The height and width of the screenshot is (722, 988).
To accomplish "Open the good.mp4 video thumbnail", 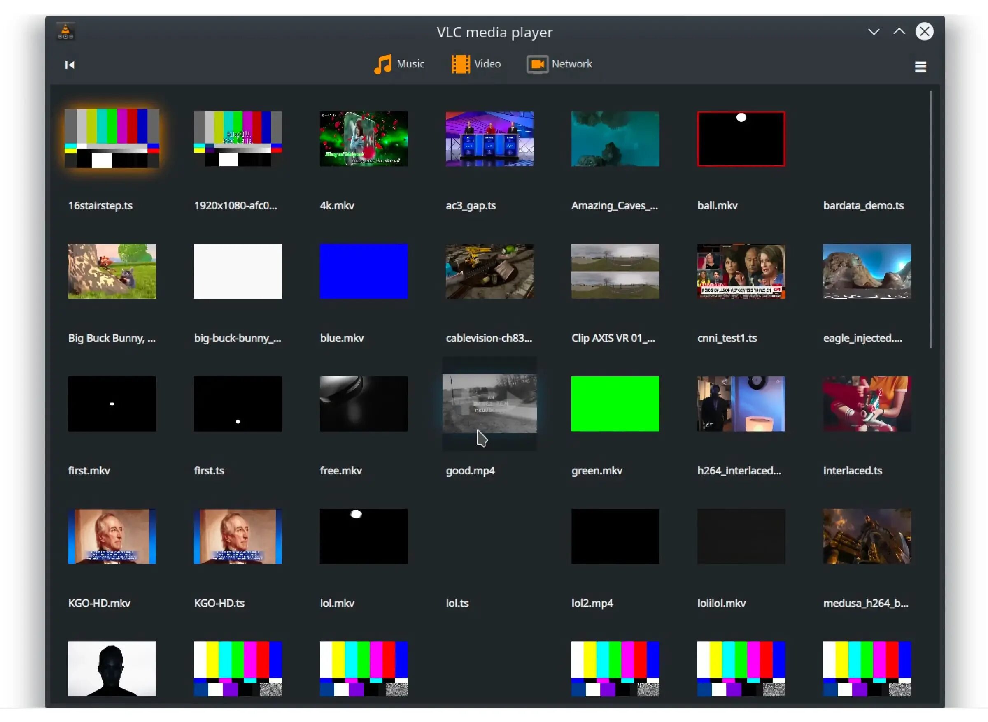I will (x=489, y=404).
